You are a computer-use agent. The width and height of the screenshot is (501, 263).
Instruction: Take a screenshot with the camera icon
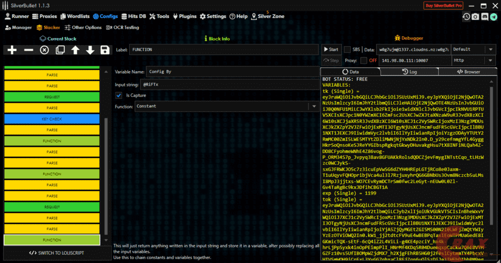point(475,17)
